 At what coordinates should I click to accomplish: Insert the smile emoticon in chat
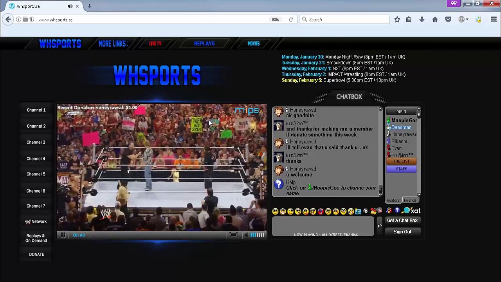pyautogui.click(x=276, y=211)
